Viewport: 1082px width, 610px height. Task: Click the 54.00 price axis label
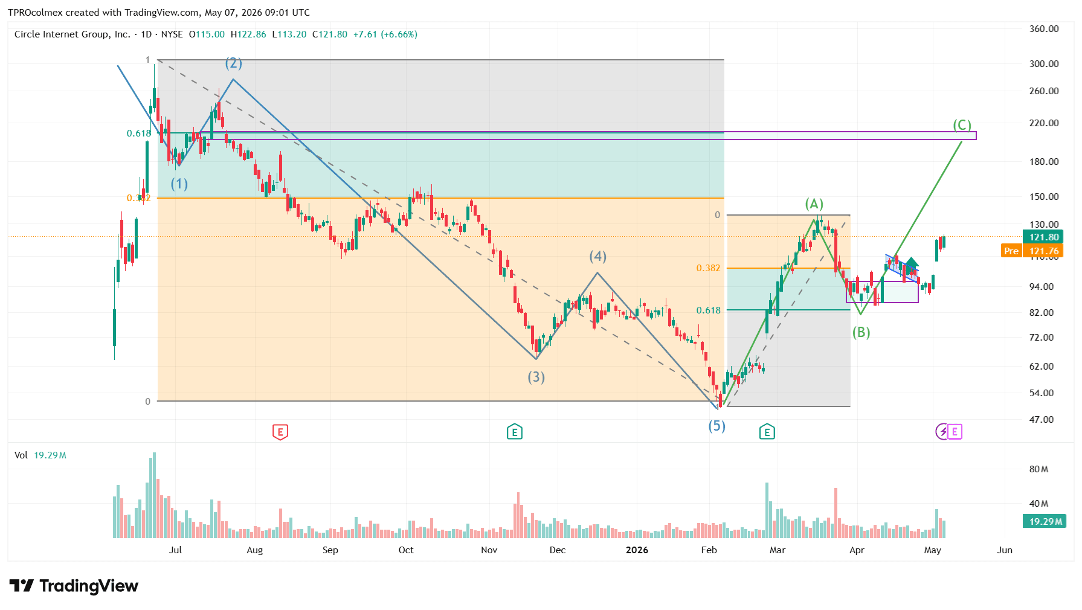(1042, 393)
